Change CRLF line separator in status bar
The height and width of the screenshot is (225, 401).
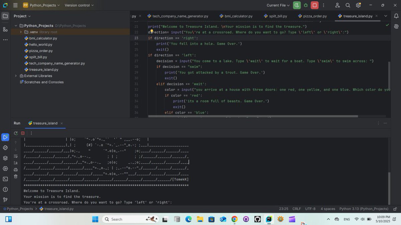click(296, 209)
